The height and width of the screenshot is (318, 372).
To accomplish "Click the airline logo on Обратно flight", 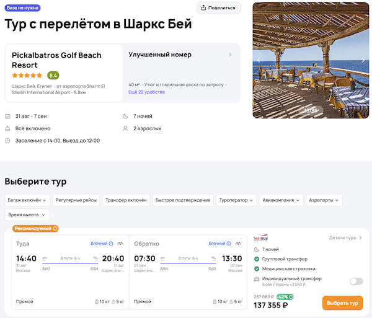I will point(238,244).
